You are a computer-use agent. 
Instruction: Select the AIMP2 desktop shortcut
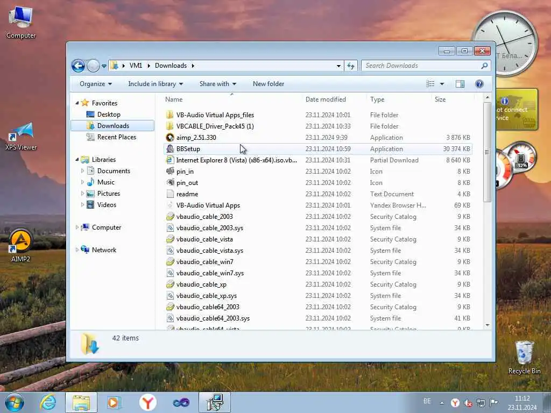pos(20,246)
